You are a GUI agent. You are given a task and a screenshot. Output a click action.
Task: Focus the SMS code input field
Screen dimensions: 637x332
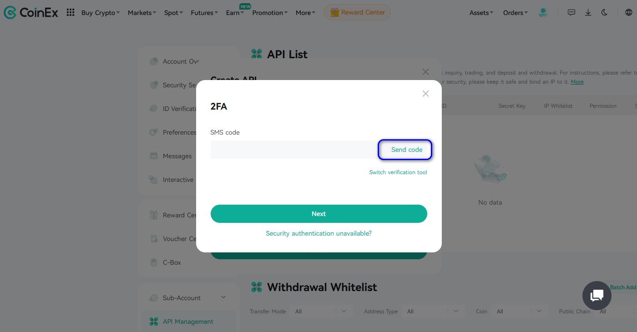pyautogui.click(x=294, y=150)
